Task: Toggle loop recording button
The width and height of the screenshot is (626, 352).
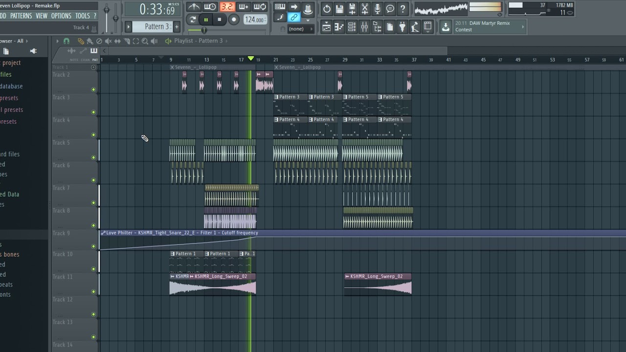Action: tap(260, 7)
